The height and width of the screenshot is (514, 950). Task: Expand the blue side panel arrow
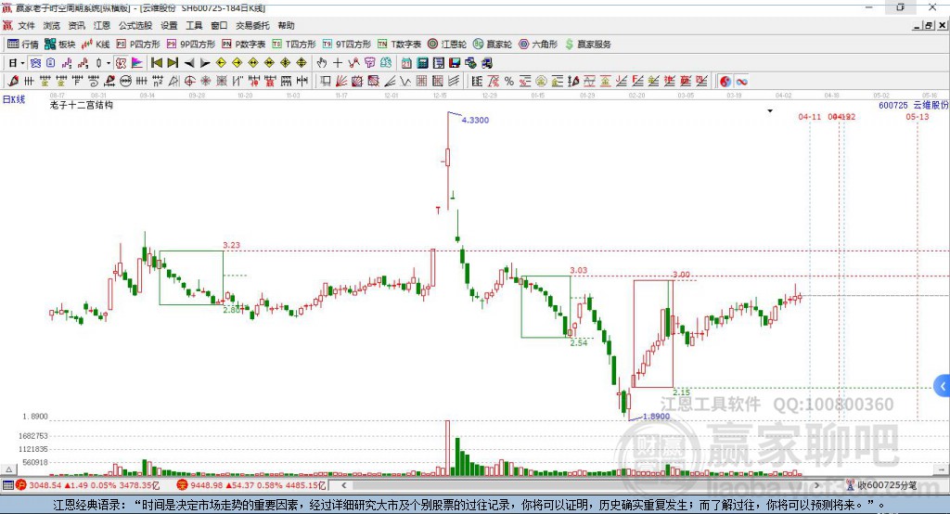point(943,386)
